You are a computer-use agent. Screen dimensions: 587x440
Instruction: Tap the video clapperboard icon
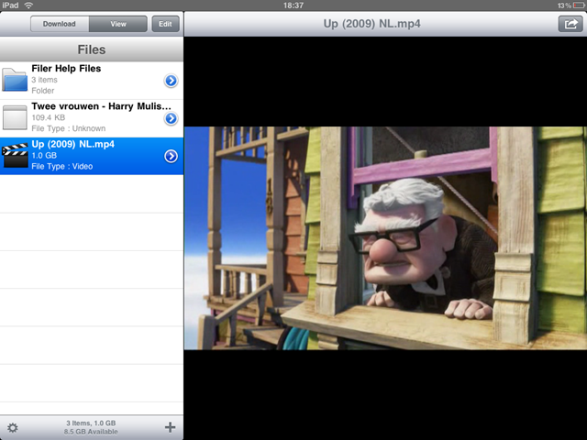pyautogui.click(x=15, y=155)
